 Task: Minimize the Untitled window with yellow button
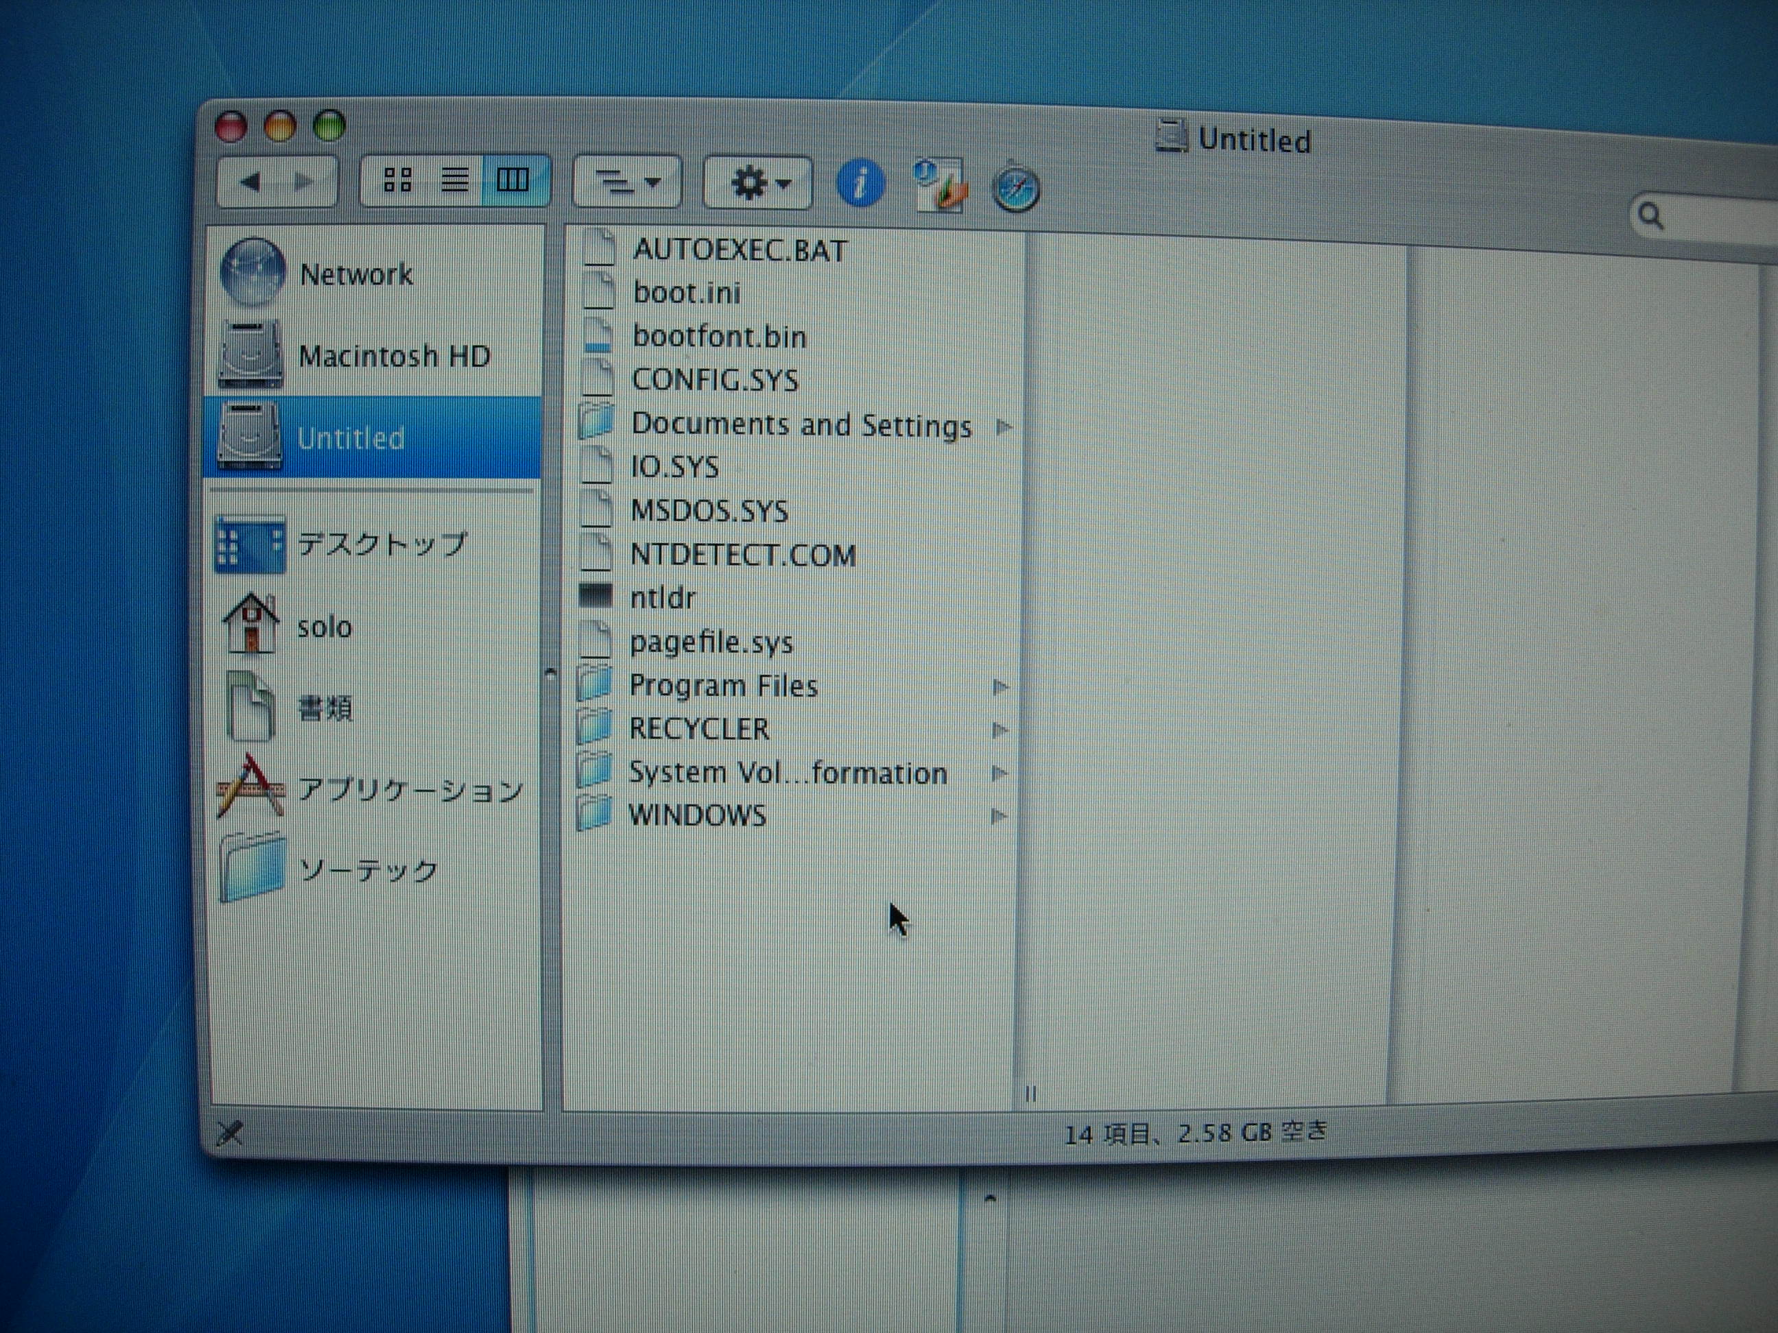point(280,126)
